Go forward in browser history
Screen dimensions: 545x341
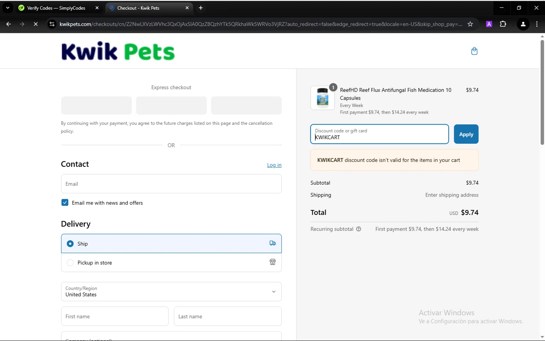tap(22, 24)
